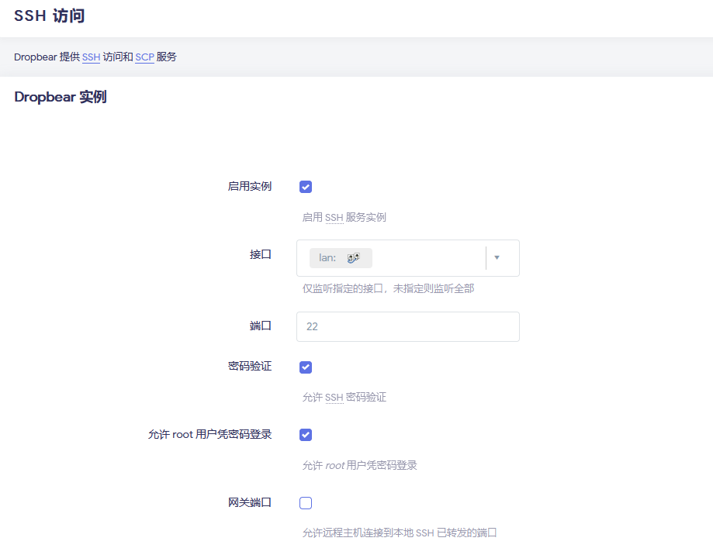This screenshot has height=555, width=713.
Task: Click the lan network interface icon
Action: 354,258
